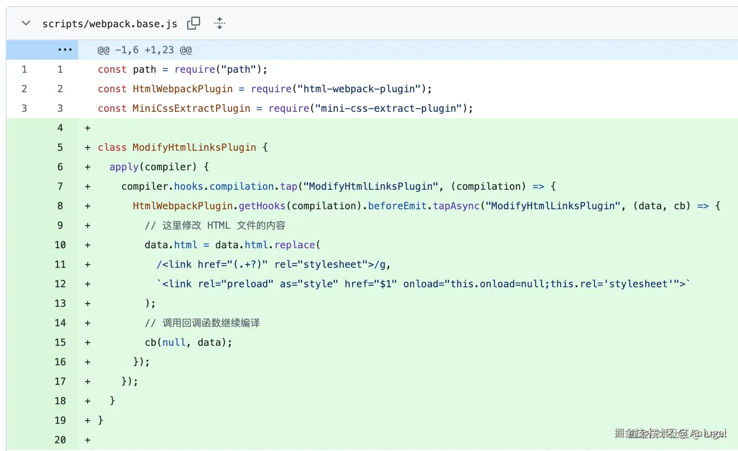Screen dimensions: 738x451
Task: Click new line number 20
Action: (x=60, y=440)
